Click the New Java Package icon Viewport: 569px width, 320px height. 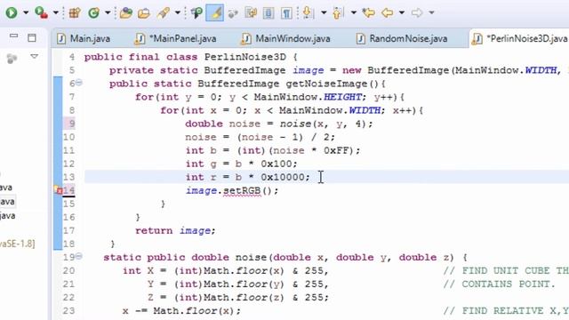click(75, 13)
